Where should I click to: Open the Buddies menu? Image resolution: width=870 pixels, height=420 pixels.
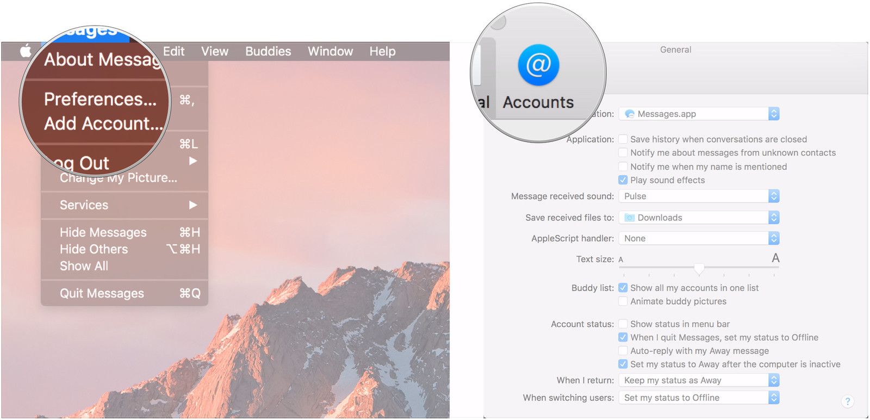pyautogui.click(x=268, y=51)
